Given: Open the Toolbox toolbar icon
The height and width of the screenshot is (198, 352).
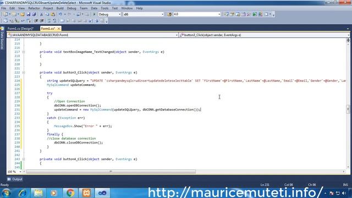Looking at the screenshot, I should (x=249, y=14).
